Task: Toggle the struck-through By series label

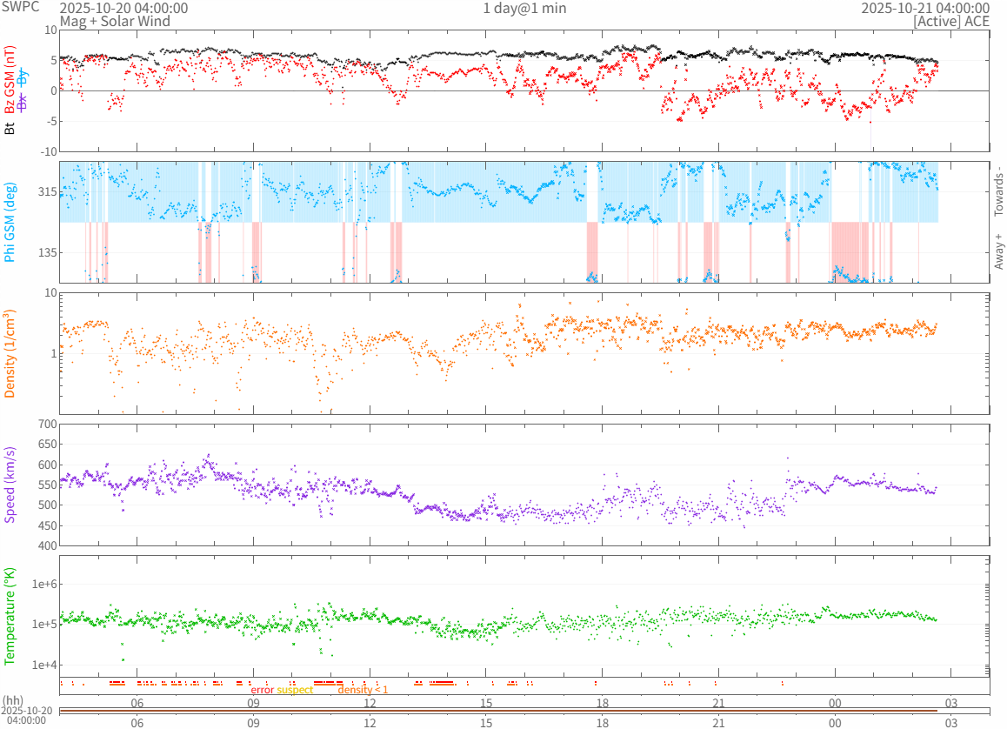Action: click(x=23, y=78)
